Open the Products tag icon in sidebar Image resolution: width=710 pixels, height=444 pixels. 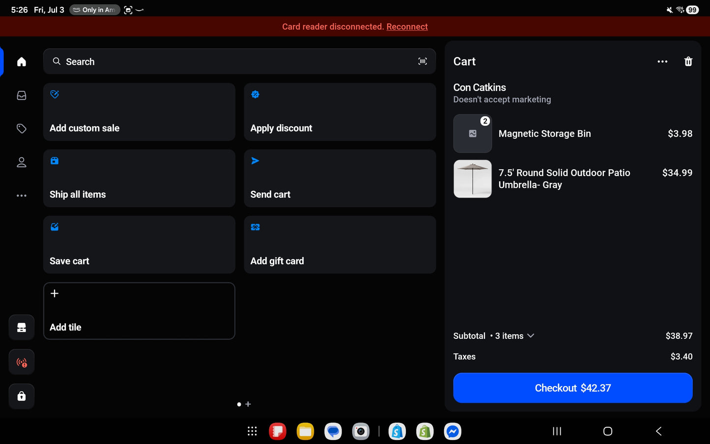21,129
